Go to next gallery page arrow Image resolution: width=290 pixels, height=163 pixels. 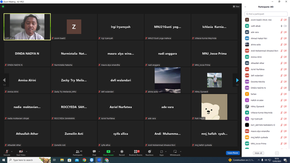(237, 80)
